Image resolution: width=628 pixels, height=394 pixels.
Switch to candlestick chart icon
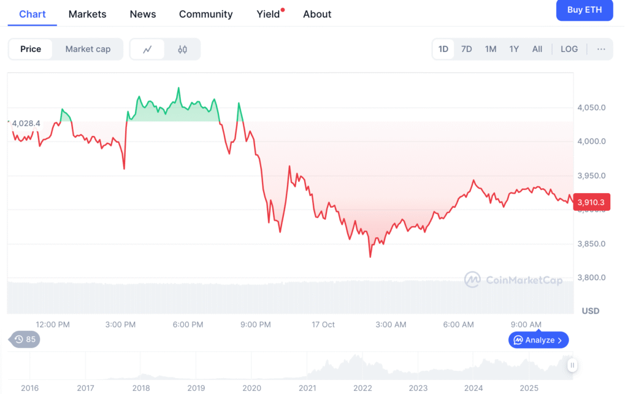pos(182,50)
